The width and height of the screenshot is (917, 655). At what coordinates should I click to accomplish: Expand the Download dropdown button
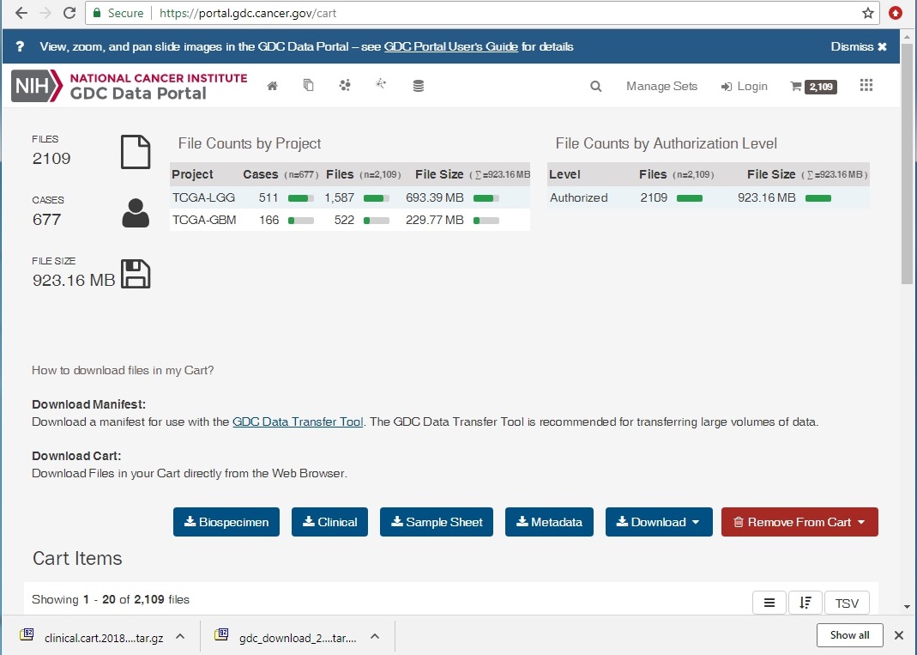click(x=659, y=522)
